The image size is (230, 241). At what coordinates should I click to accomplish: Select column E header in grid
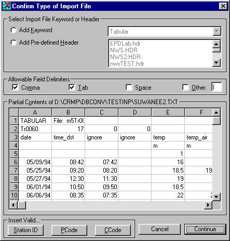[x=168, y=112]
